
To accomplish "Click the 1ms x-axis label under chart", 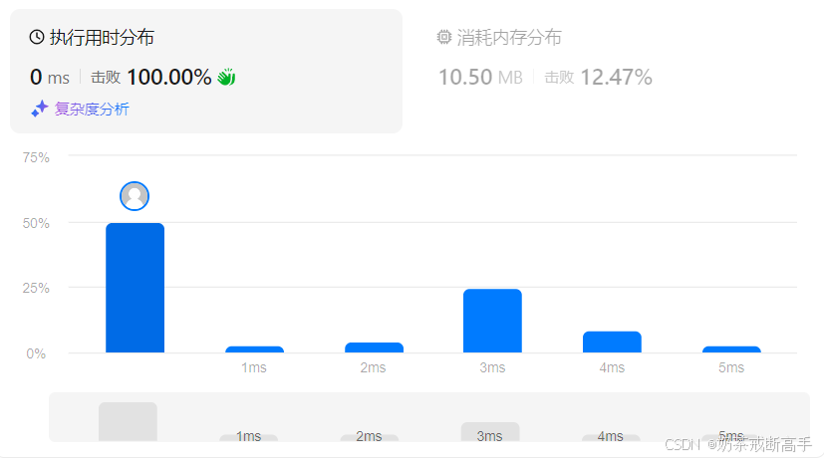I will pos(254,367).
